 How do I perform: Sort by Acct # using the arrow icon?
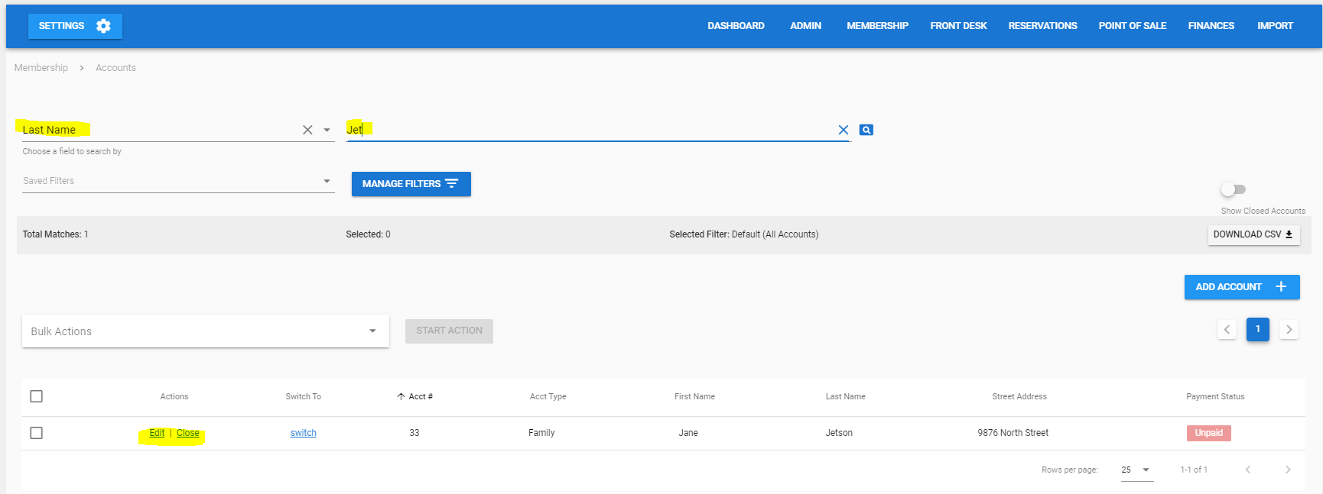[401, 396]
